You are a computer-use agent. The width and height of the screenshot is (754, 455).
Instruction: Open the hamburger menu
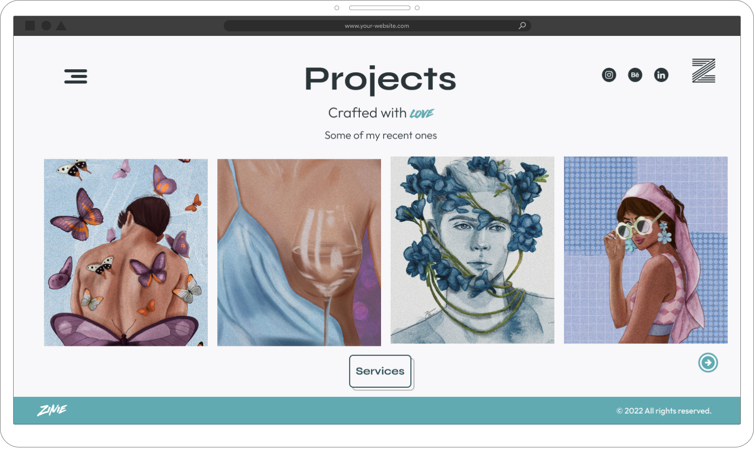(x=76, y=76)
